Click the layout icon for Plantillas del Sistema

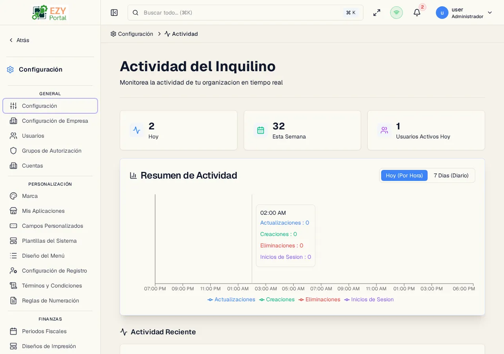point(13,241)
